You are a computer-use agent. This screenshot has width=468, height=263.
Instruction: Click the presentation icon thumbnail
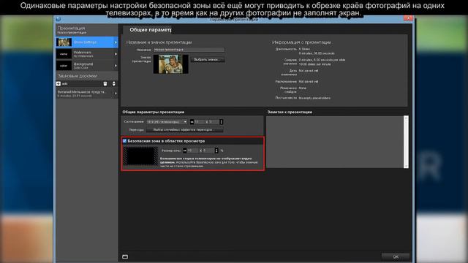[x=170, y=64]
